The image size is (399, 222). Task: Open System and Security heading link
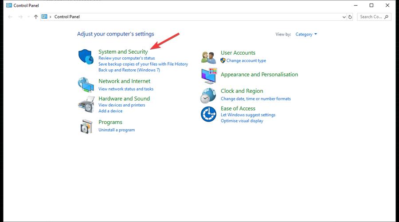pos(123,52)
